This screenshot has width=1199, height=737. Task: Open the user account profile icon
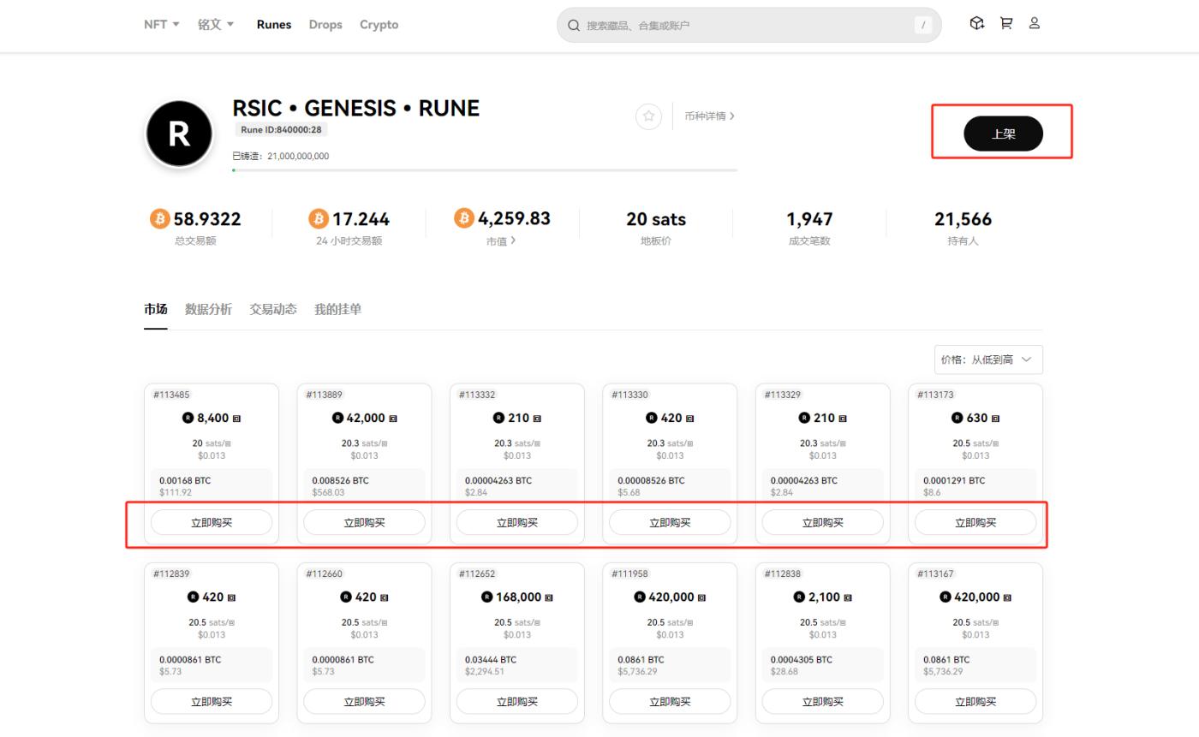[x=1035, y=23]
